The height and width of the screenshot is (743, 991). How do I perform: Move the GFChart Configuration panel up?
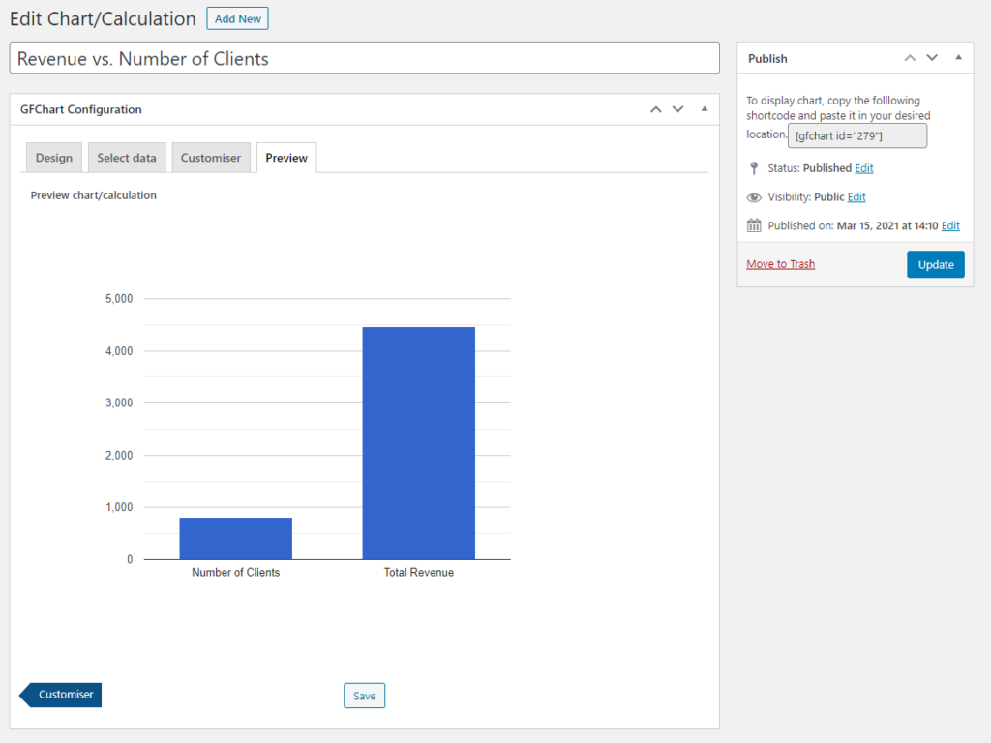pyautogui.click(x=655, y=109)
